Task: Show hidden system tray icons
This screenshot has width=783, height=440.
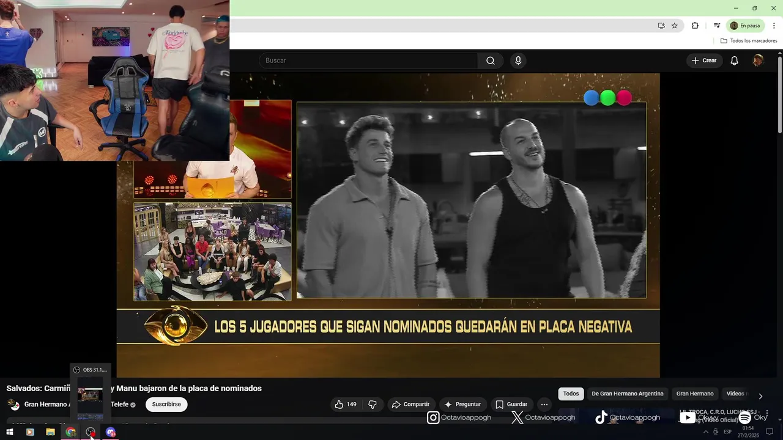Action: coord(705,432)
